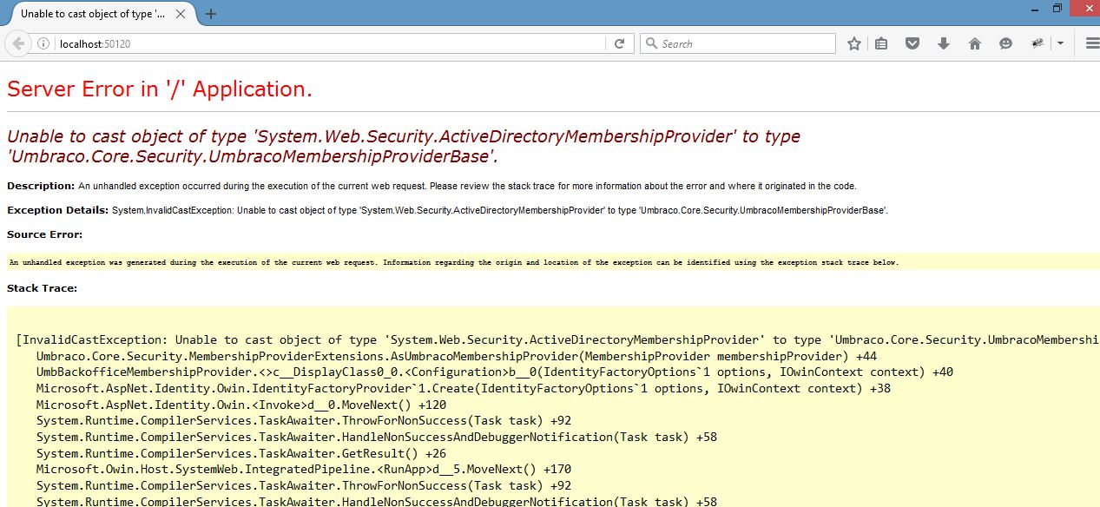This screenshot has height=507, width=1100.
Task: Go to the Firefox Home page
Action: 974,43
